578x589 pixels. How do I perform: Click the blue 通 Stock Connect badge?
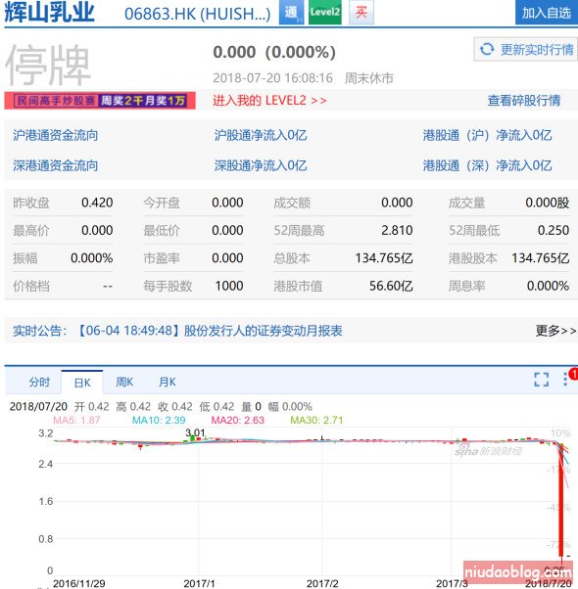291,12
